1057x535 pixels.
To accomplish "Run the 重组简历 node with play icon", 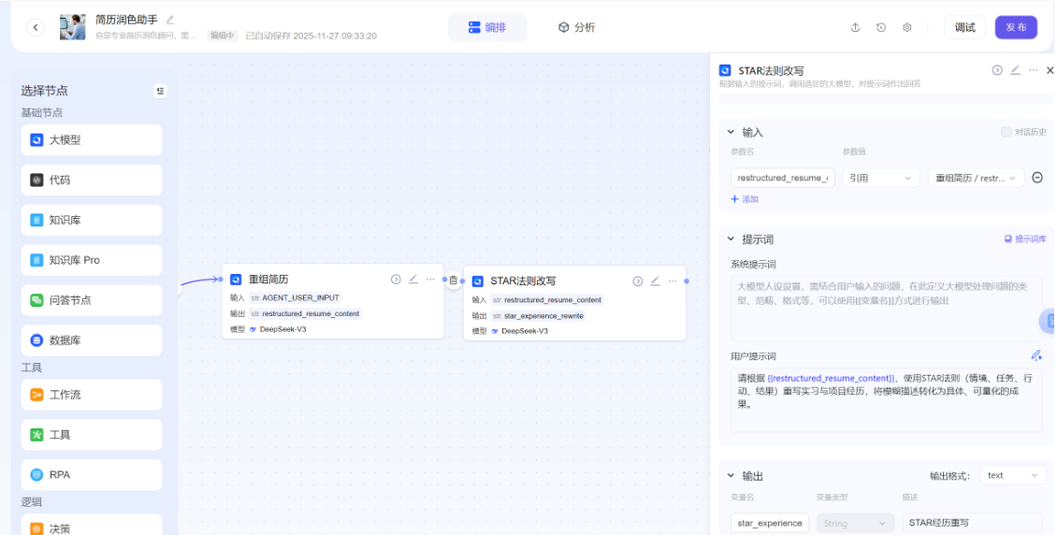I will [396, 280].
